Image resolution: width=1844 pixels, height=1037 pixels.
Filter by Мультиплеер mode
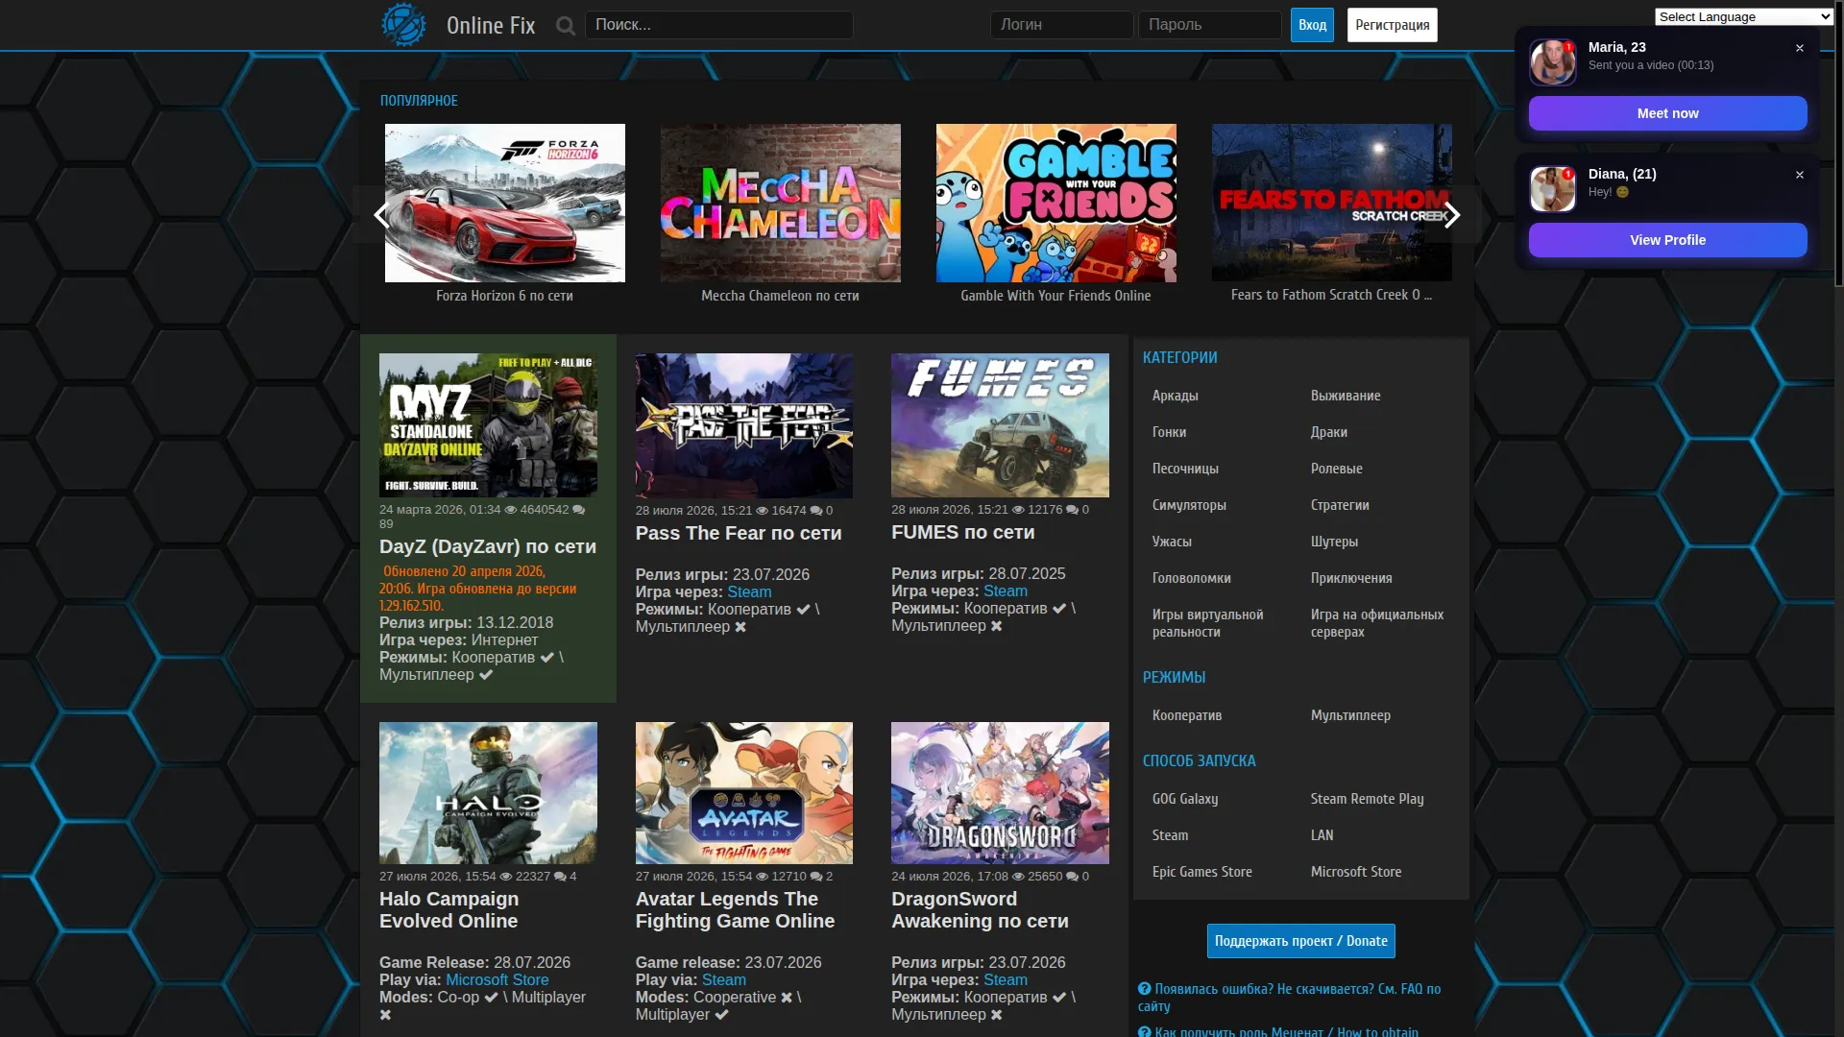(1350, 715)
